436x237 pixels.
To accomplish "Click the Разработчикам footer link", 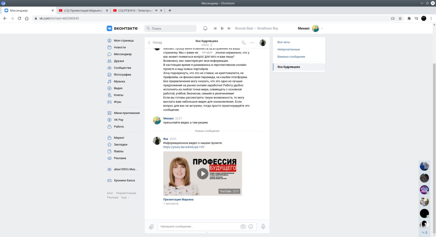I will click(x=126, y=193).
